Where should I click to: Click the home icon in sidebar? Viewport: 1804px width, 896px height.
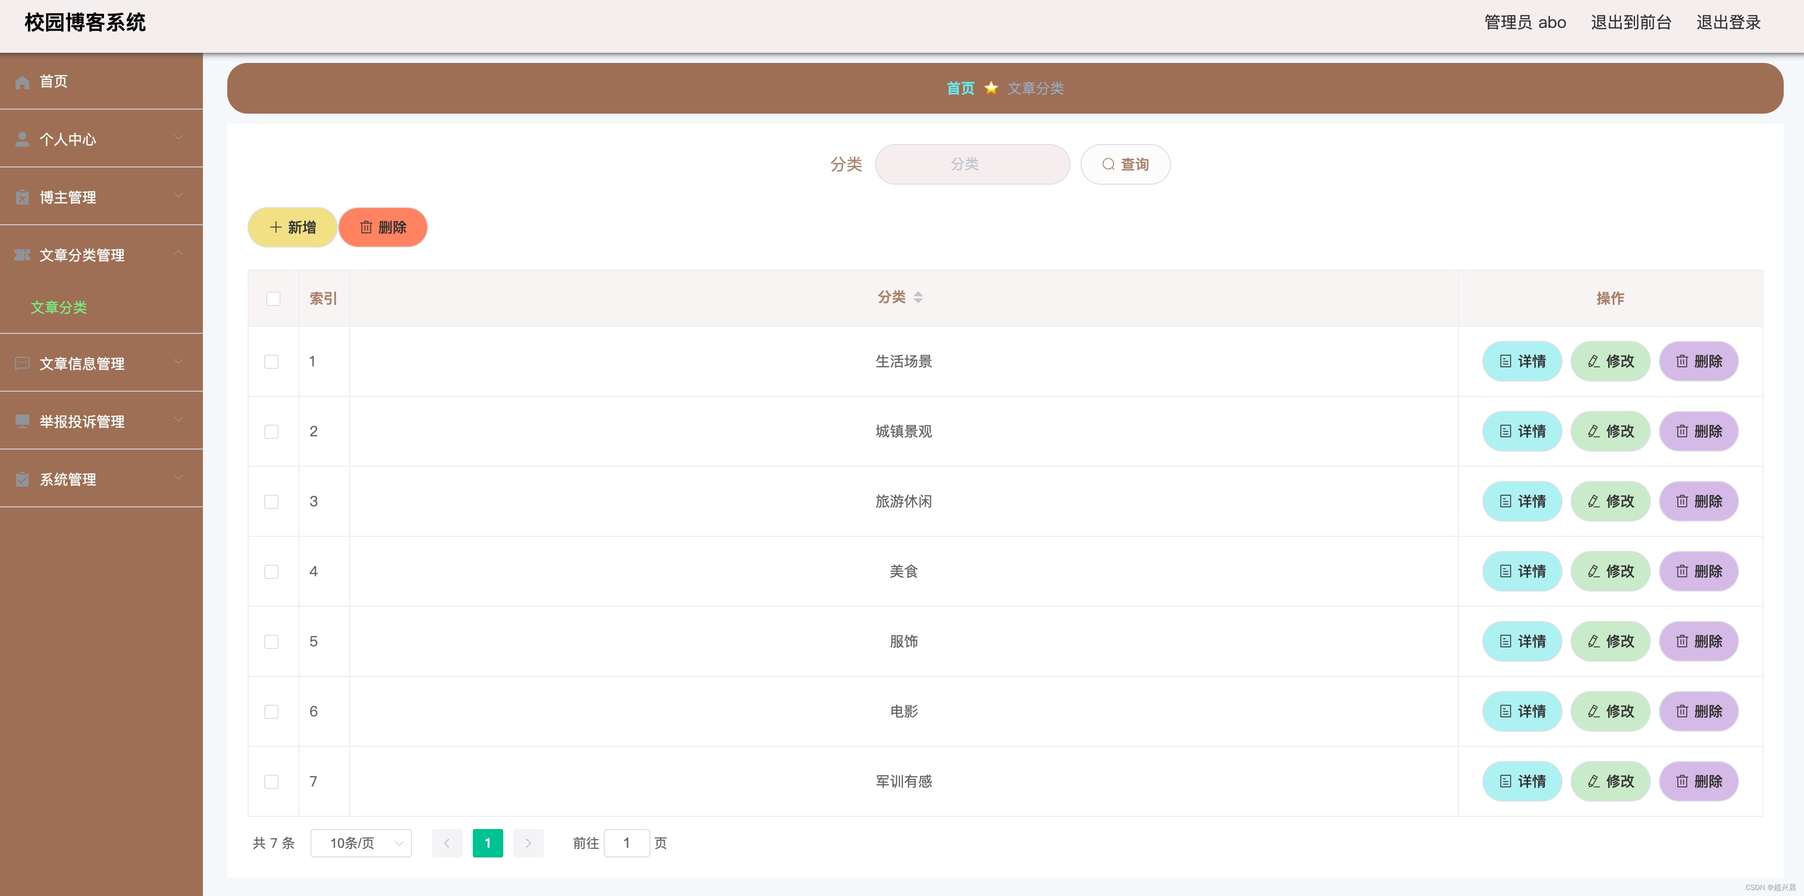pyautogui.click(x=22, y=82)
